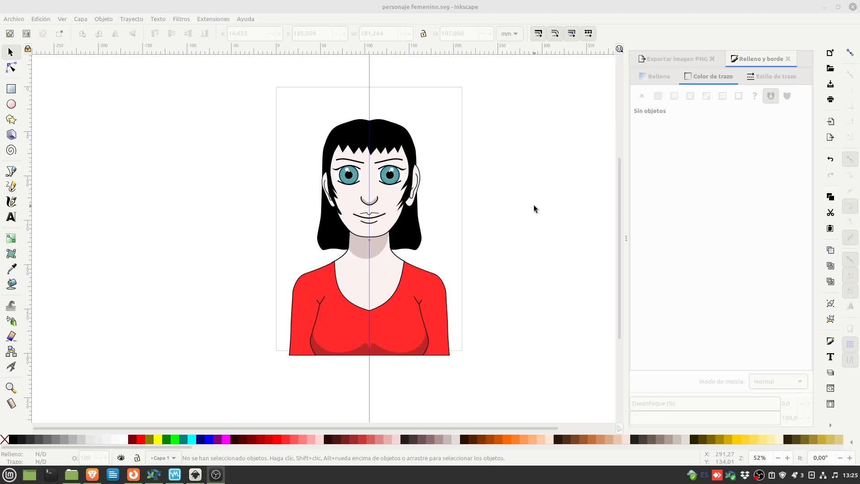The height and width of the screenshot is (484, 860).
Task: Select the Rectangle tool
Action: (11, 89)
